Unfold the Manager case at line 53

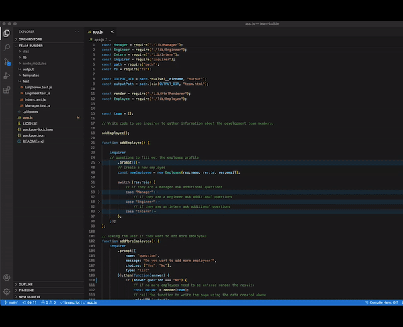(99, 192)
